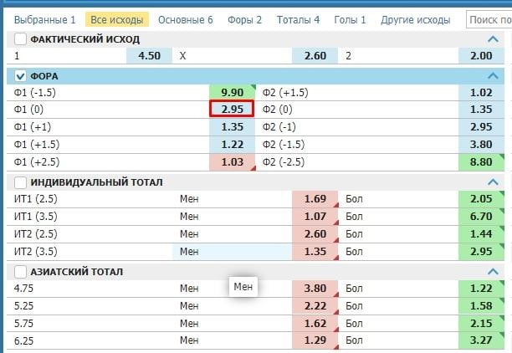512x353 pixels.
Task: Choose odds 4.50 for outcome 1
Action: point(149,56)
